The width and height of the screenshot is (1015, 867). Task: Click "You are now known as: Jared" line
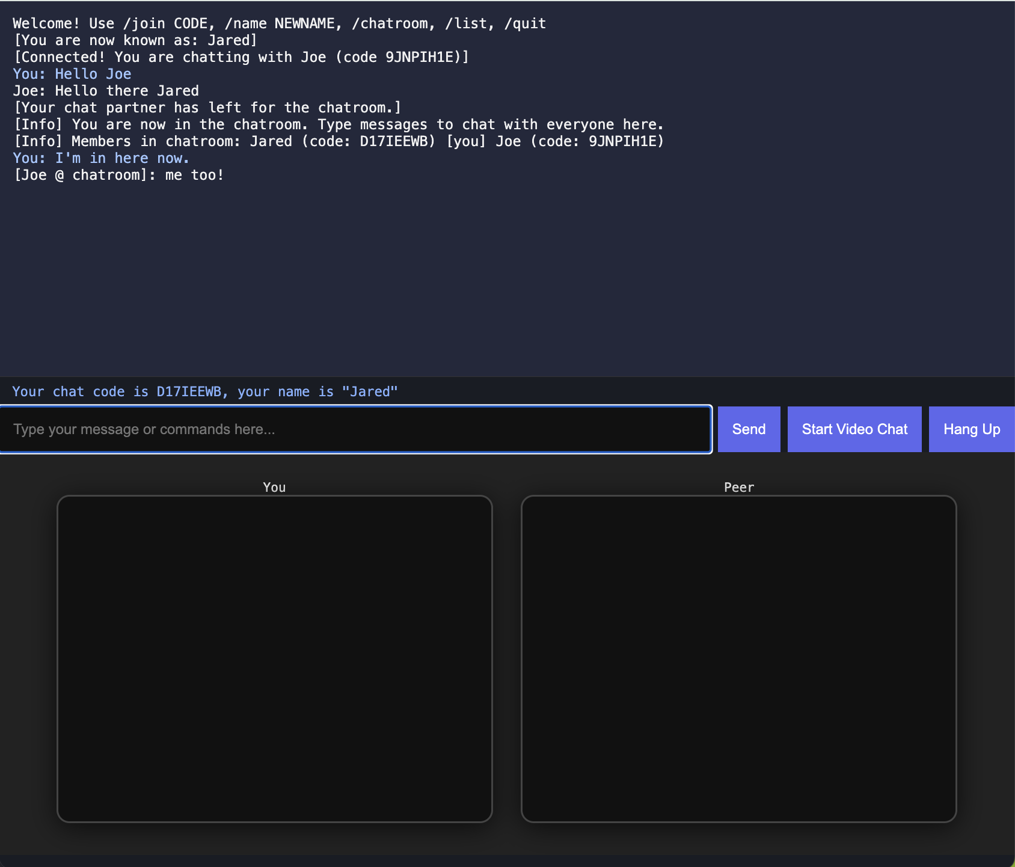135,40
